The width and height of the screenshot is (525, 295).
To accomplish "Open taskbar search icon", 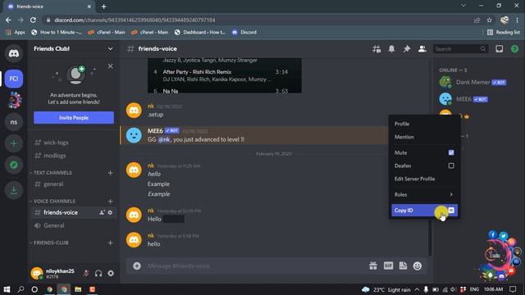I will [21, 289].
